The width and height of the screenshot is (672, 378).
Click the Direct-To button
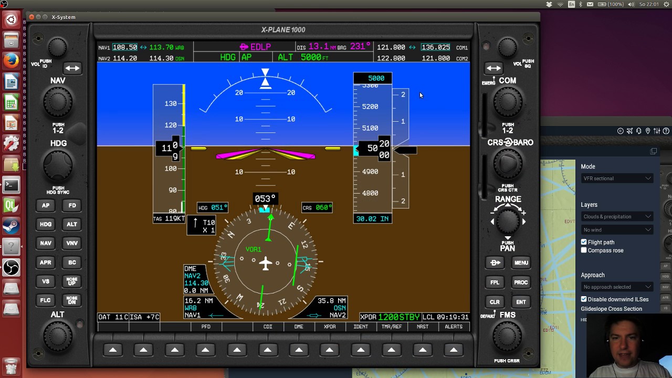pos(495,262)
